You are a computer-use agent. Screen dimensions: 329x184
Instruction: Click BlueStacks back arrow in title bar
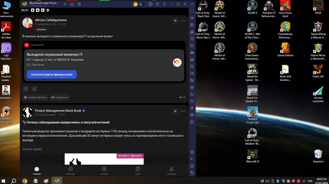(x=65, y=4)
